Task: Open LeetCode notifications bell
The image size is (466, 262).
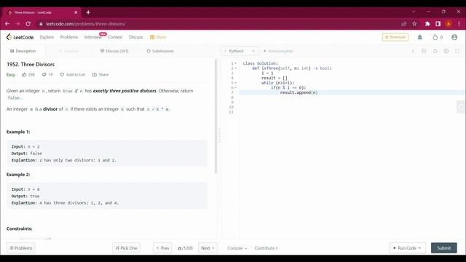Action: click(x=419, y=37)
